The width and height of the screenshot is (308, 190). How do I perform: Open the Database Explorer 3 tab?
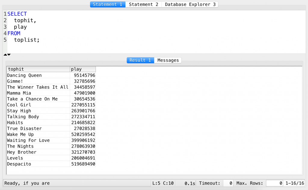pyautogui.click(x=189, y=4)
